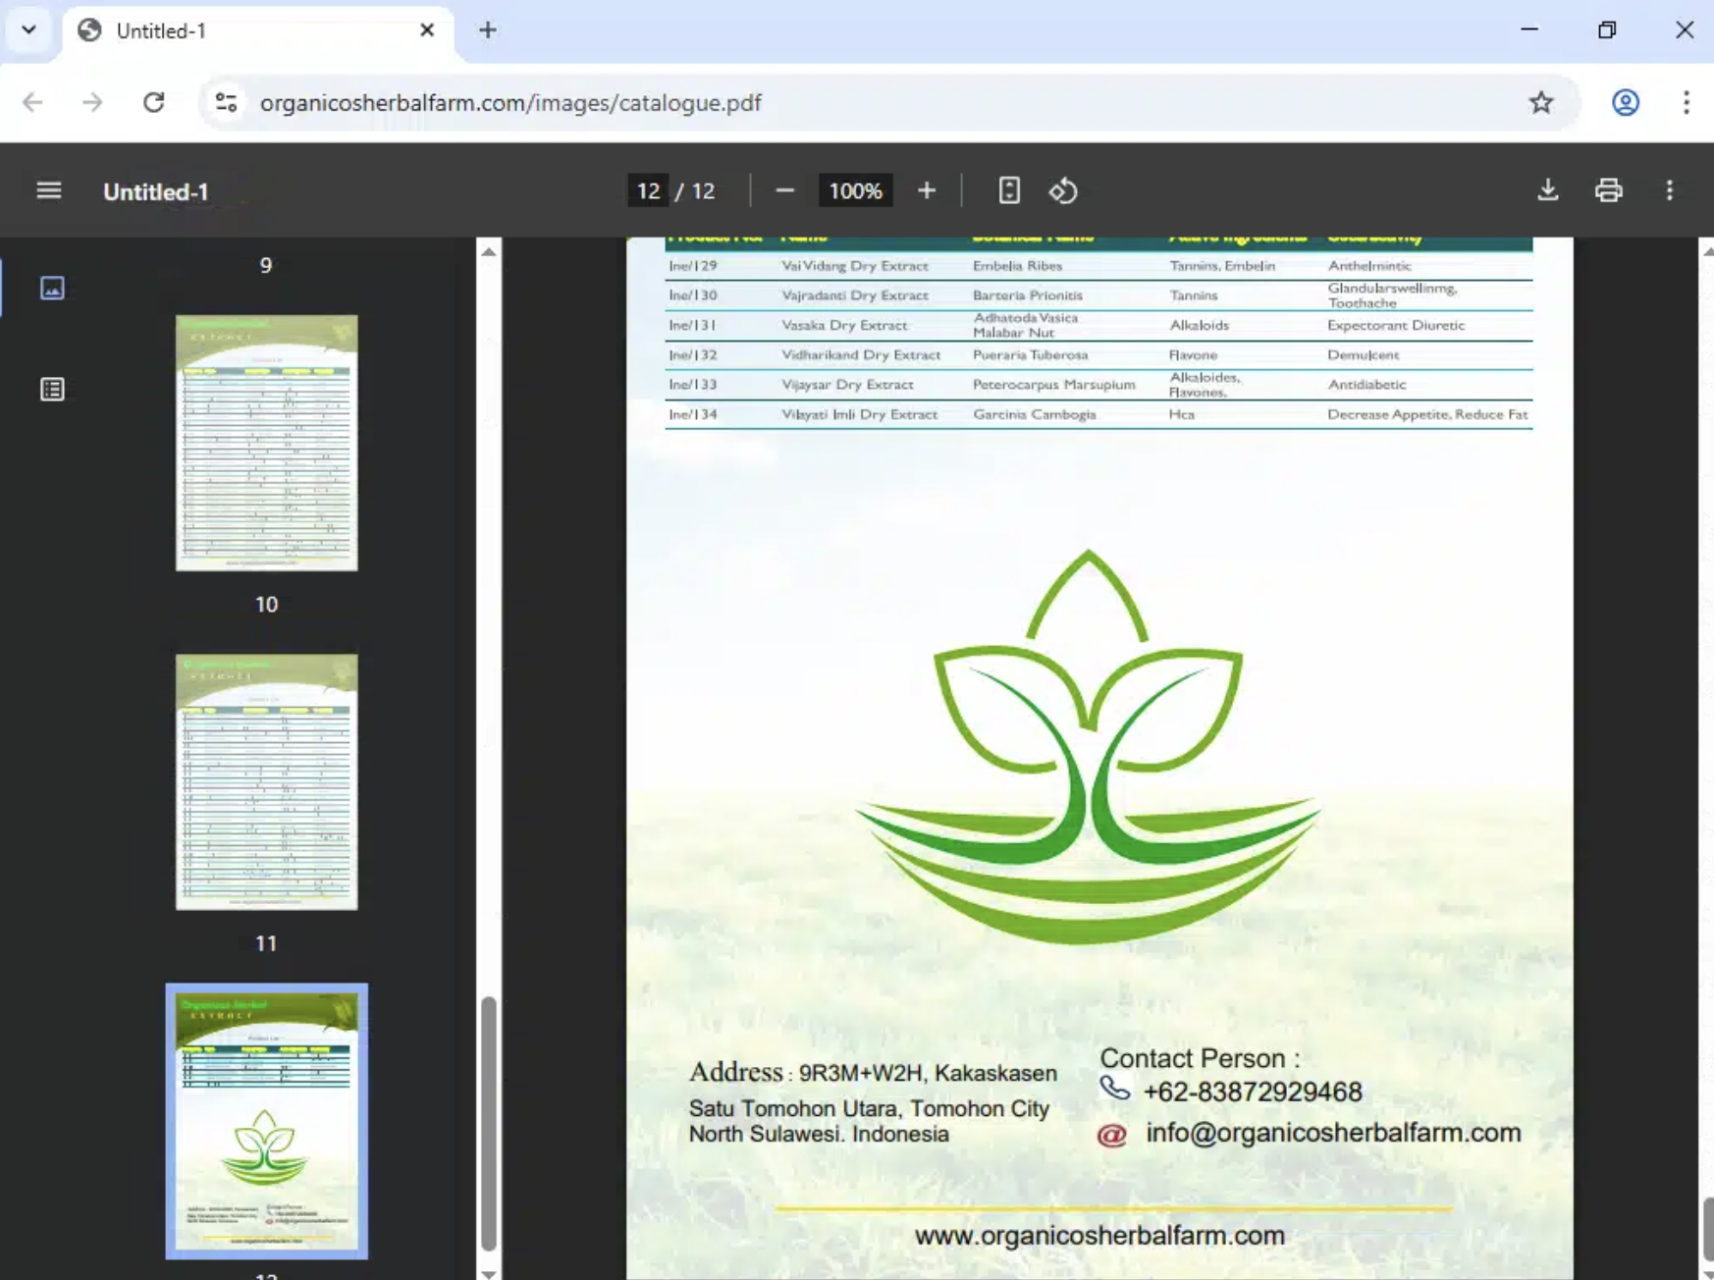Print the PDF document
The width and height of the screenshot is (1714, 1280).
(1608, 190)
